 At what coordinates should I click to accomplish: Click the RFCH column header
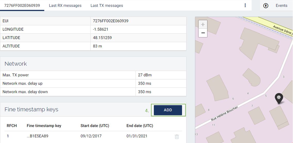pyautogui.click(x=12, y=126)
